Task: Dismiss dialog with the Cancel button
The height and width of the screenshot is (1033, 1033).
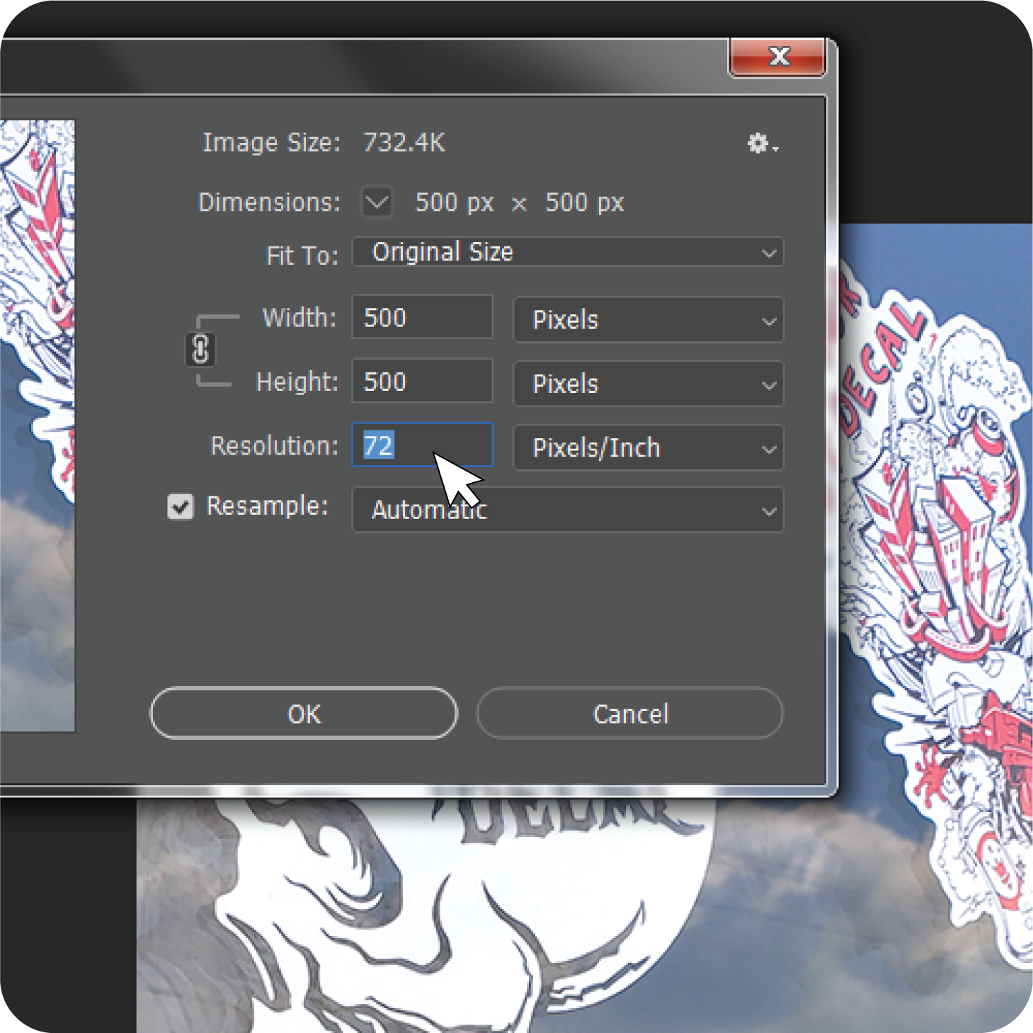Action: 630,713
